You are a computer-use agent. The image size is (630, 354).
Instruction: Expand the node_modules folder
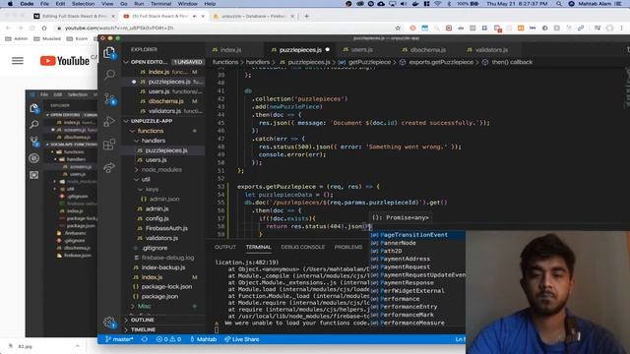click(x=137, y=170)
